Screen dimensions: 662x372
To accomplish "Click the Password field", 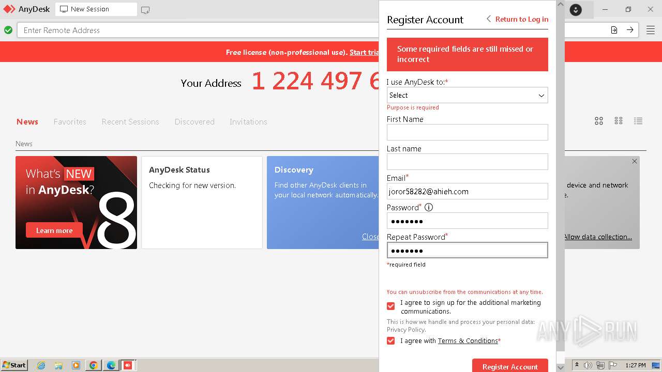I will [x=467, y=221].
